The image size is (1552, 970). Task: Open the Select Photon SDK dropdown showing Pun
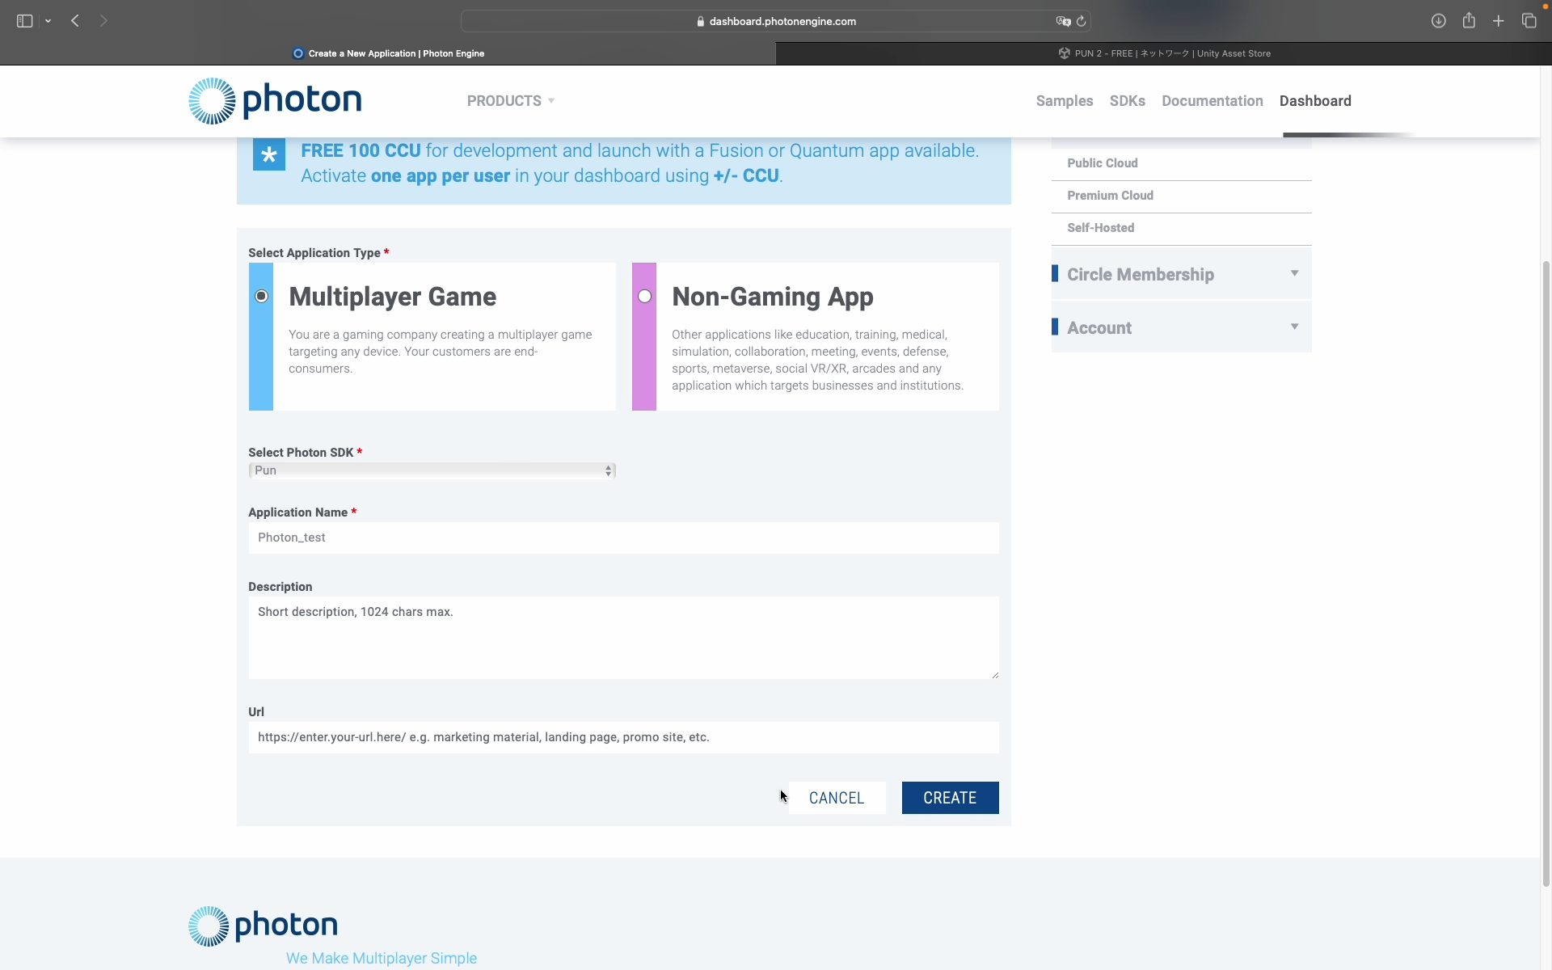click(432, 470)
